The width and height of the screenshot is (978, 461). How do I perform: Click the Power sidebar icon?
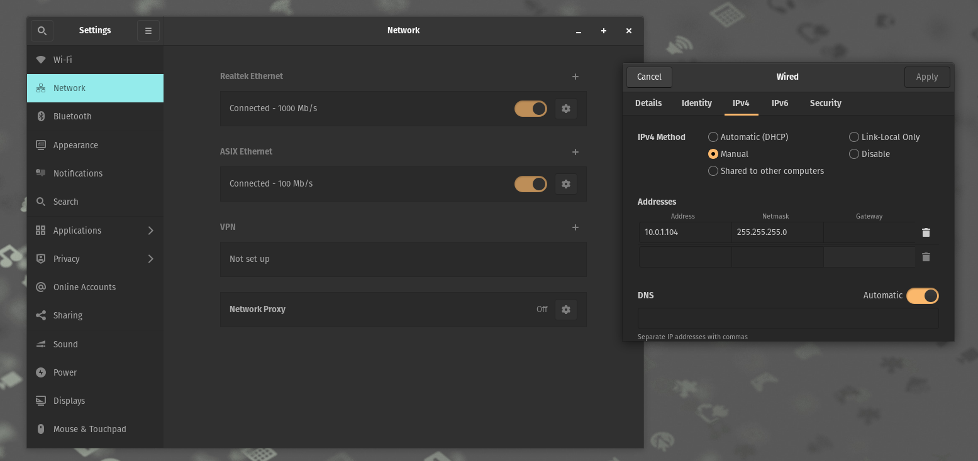click(41, 372)
